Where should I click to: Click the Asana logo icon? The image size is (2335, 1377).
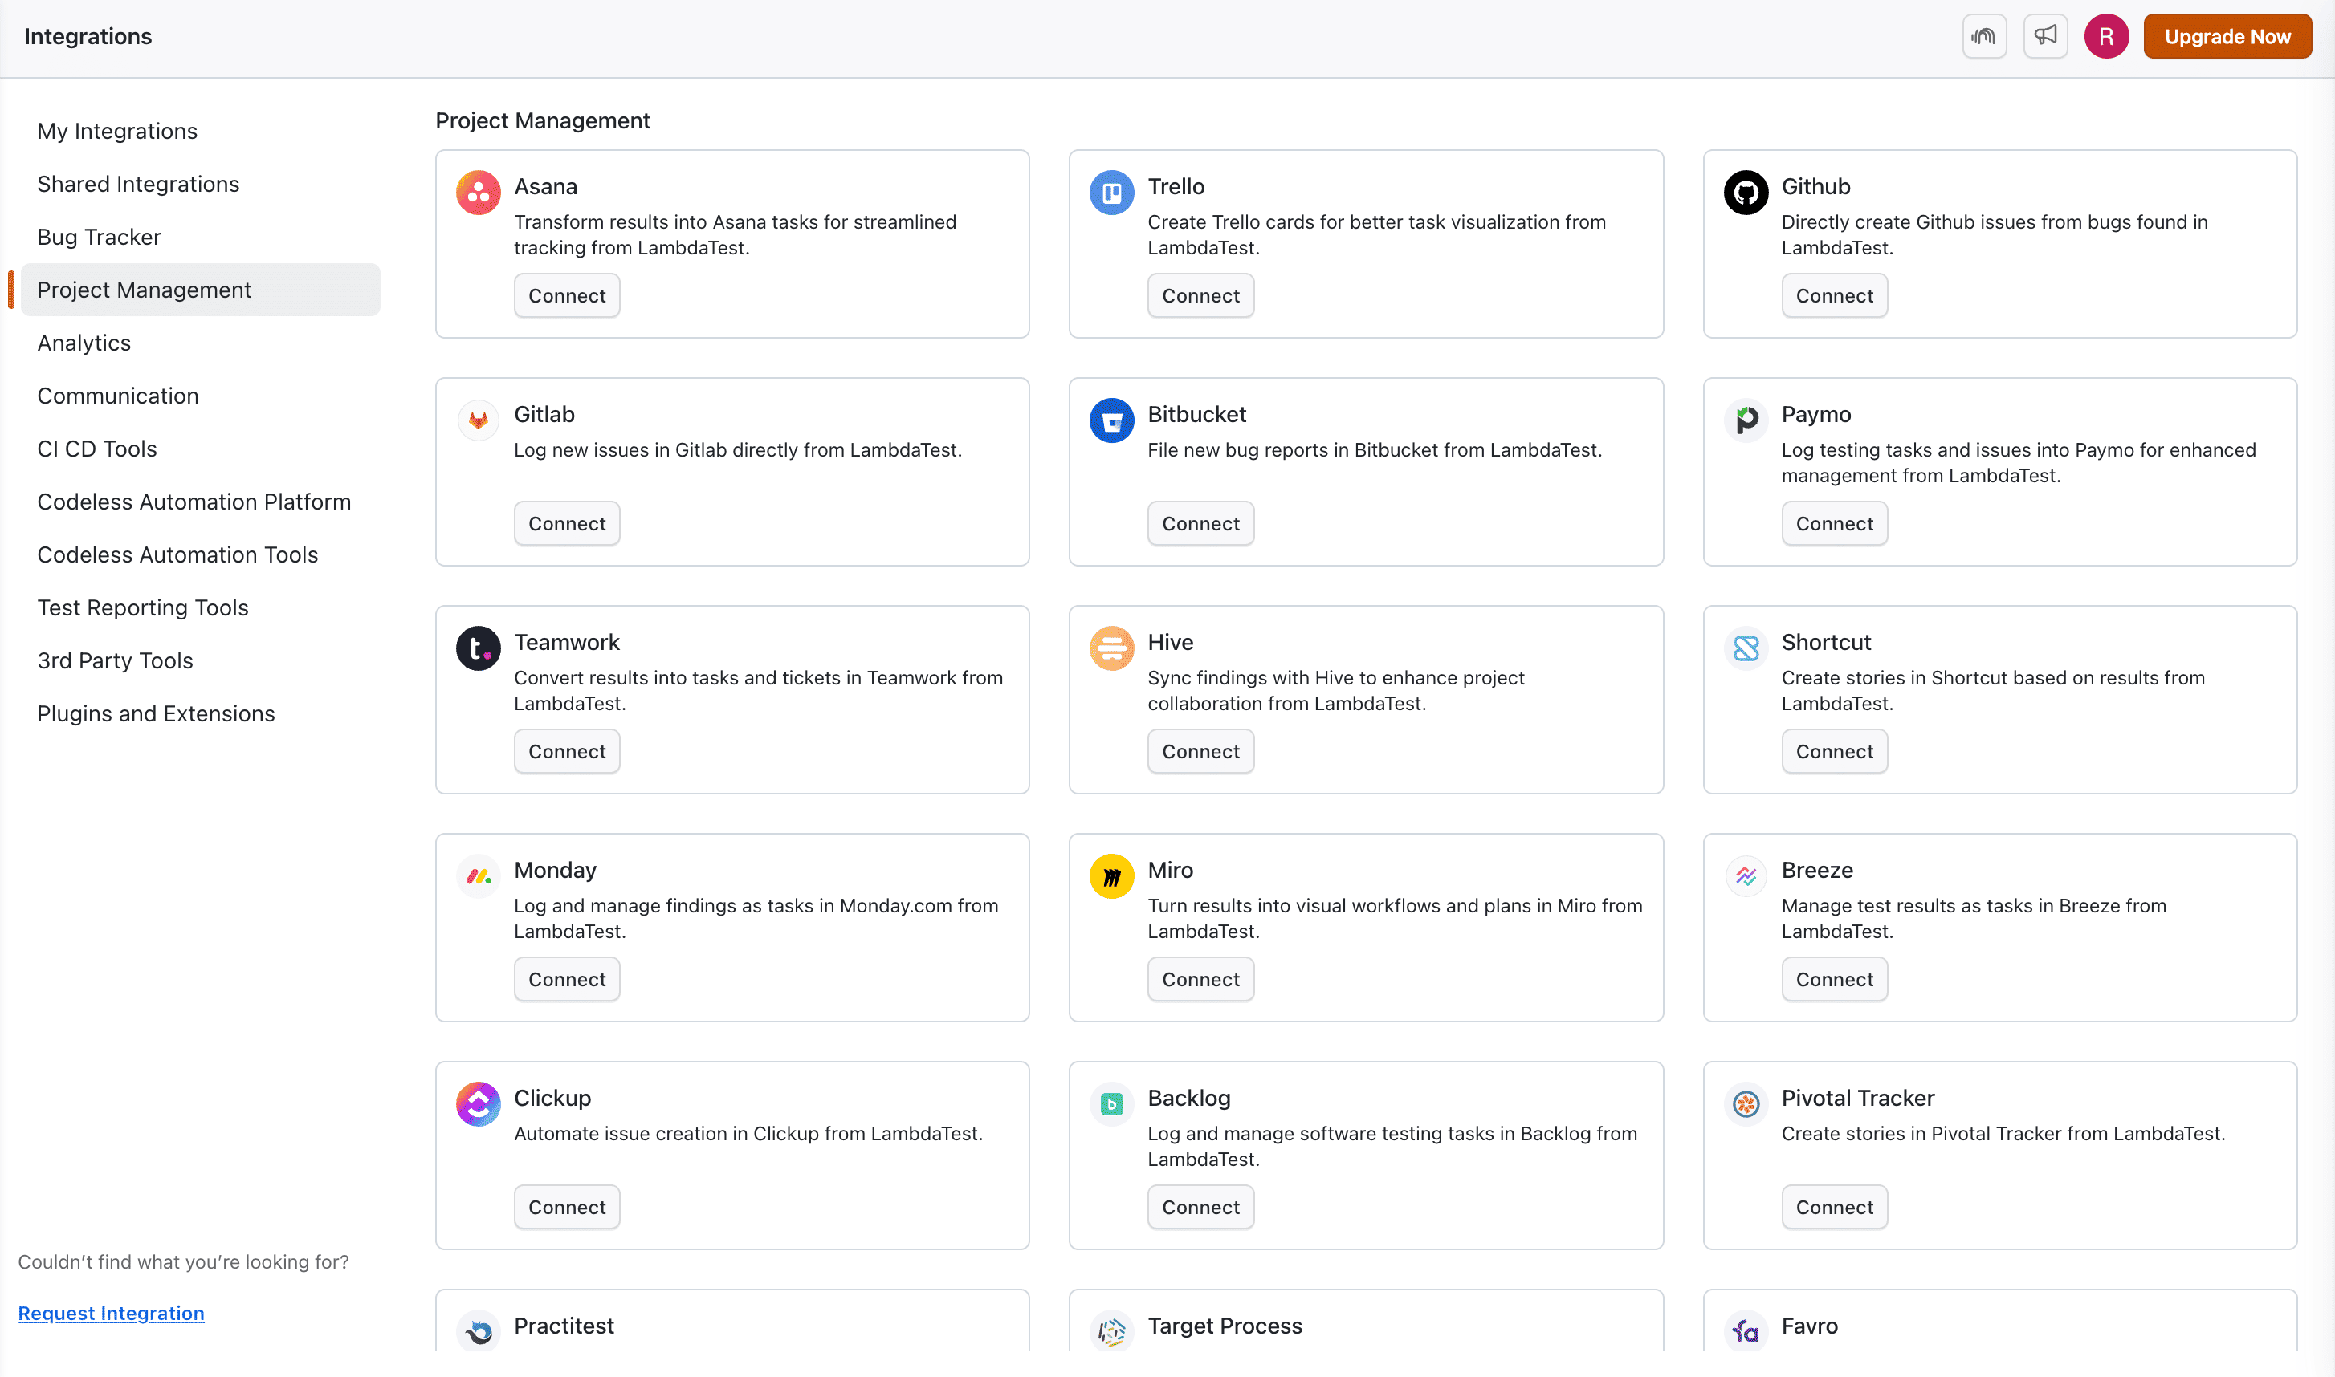click(478, 192)
